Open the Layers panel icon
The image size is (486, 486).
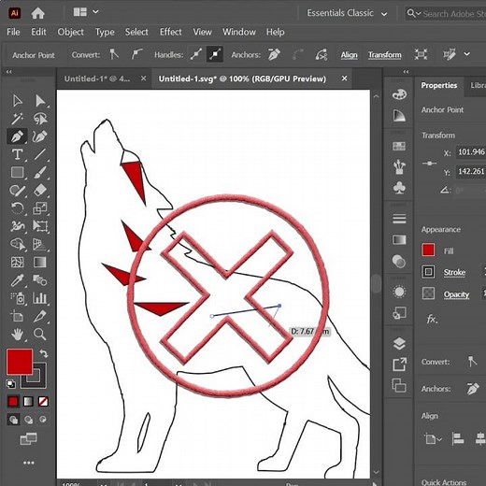coord(399,344)
